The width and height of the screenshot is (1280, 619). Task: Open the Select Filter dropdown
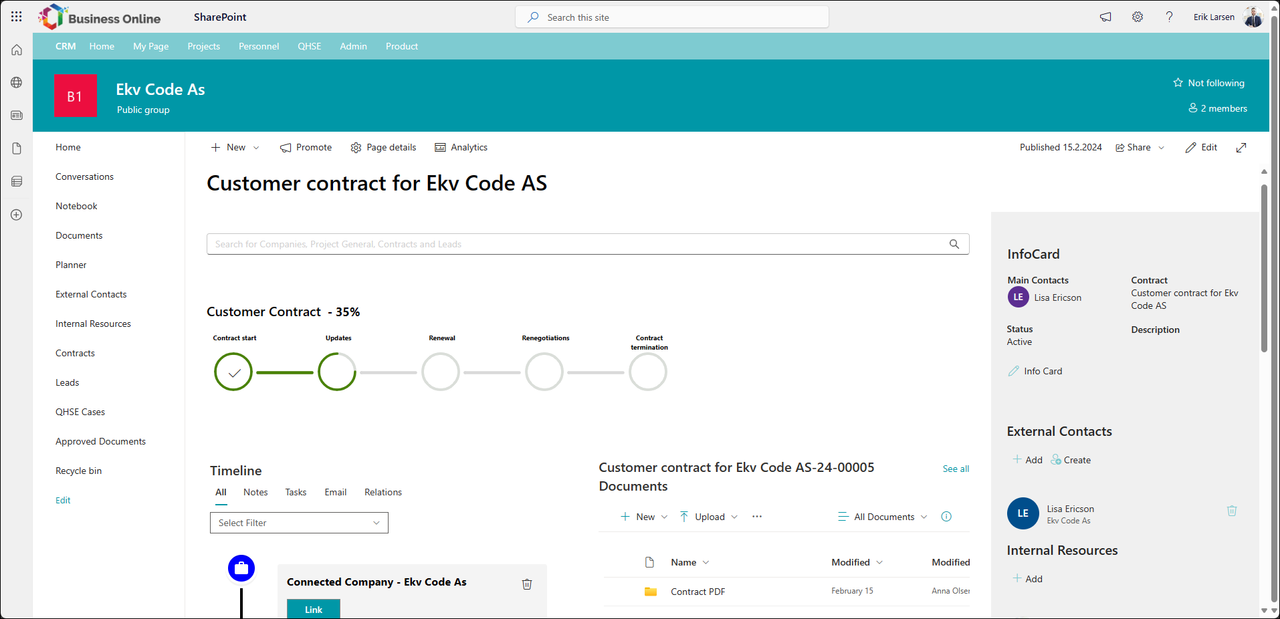click(299, 523)
